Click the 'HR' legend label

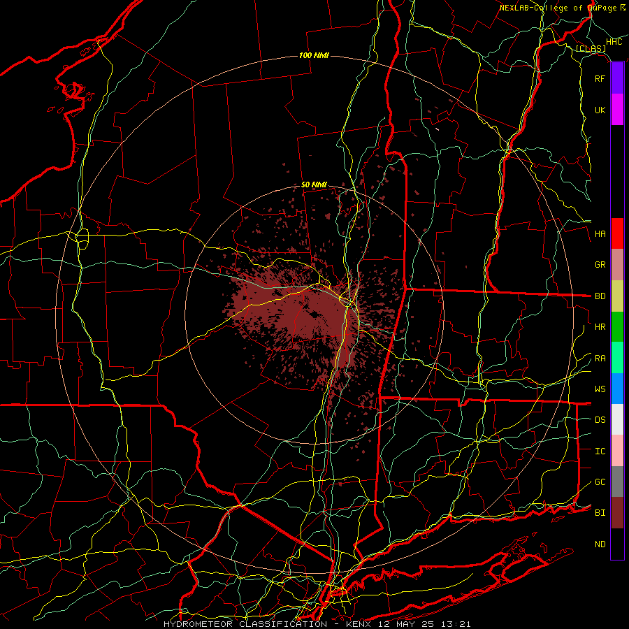point(600,327)
